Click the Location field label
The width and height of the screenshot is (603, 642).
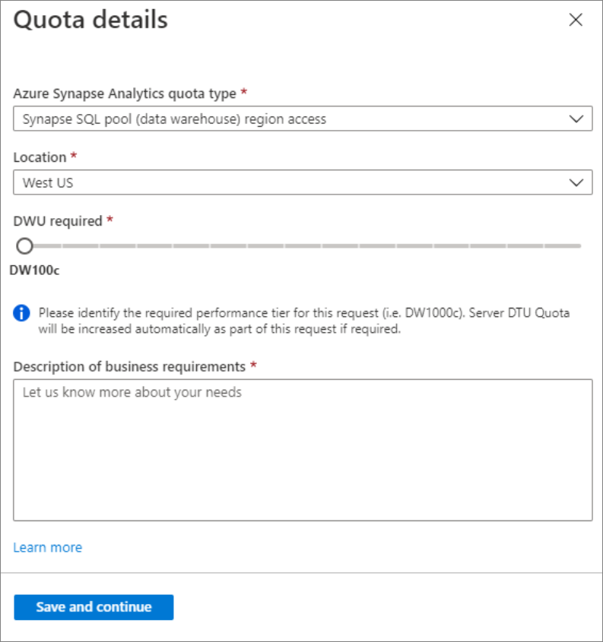pyautogui.click(x=40, y=157)
